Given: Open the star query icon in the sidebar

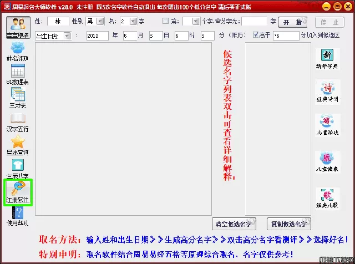Looking at the screenshot, I should click(18, 145).
